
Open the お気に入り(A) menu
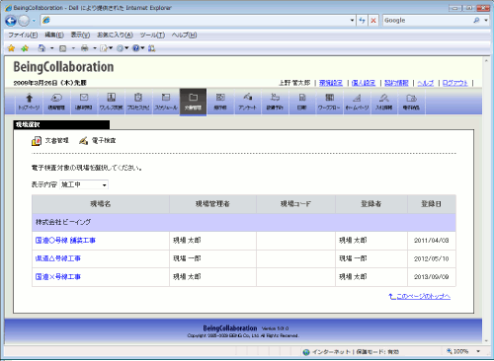115,35
